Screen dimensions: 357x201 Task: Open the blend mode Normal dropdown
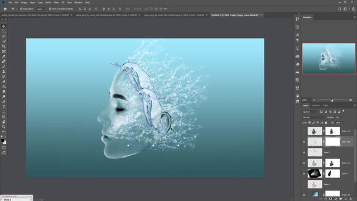coord(314,117)
